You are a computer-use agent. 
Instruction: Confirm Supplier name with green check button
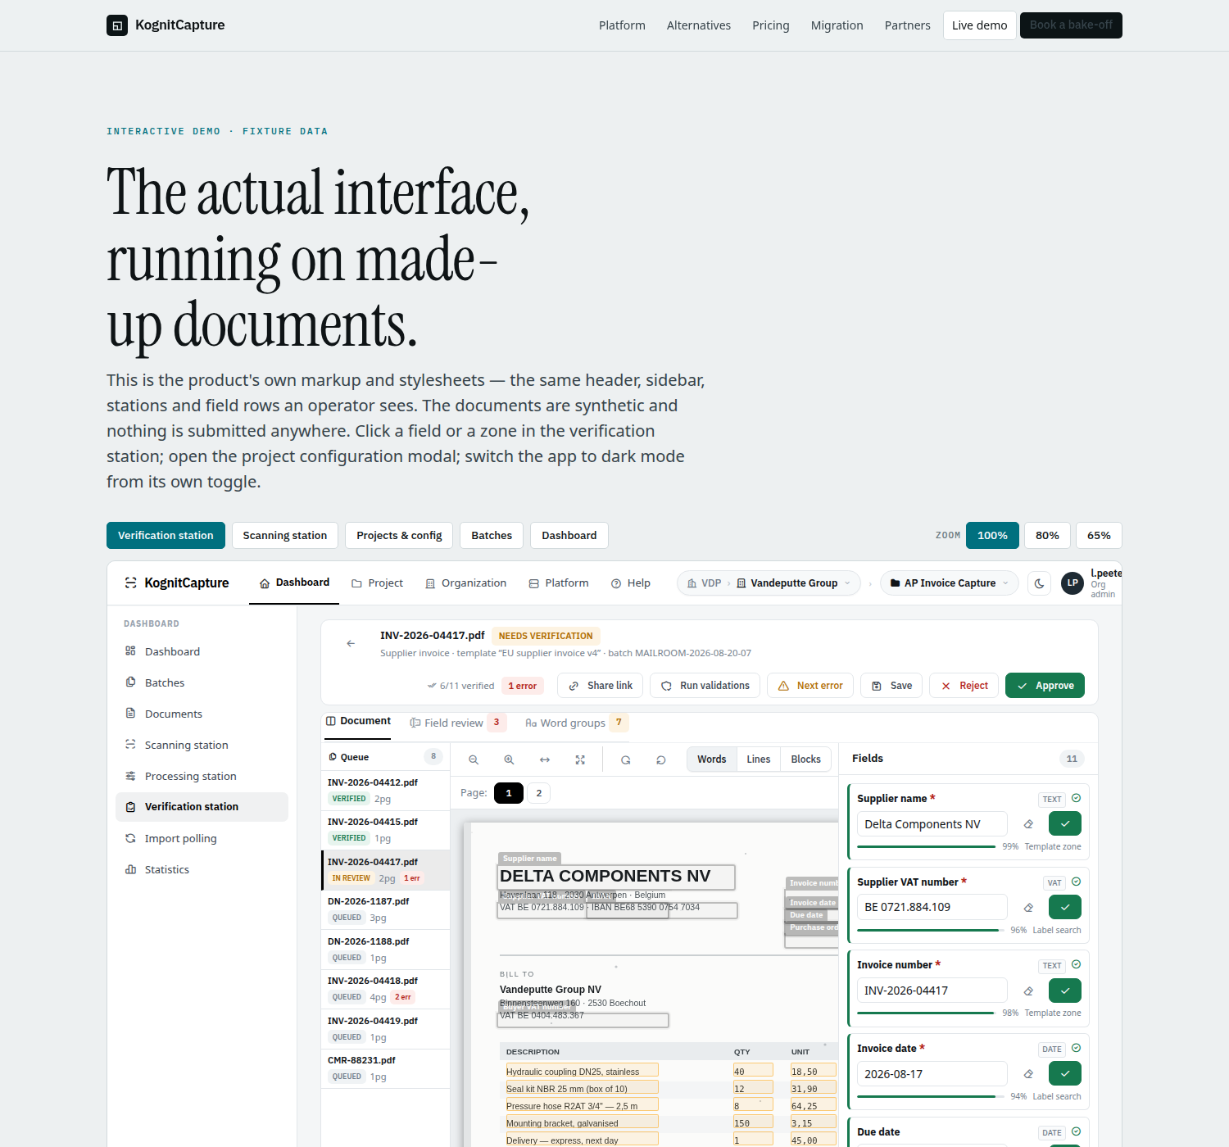pos(1065,824)
